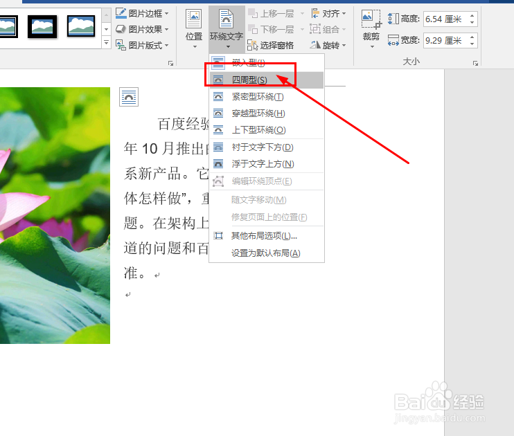Choose 衬于文字下方 behind text
514x436 pixels.
coord(266,147)
